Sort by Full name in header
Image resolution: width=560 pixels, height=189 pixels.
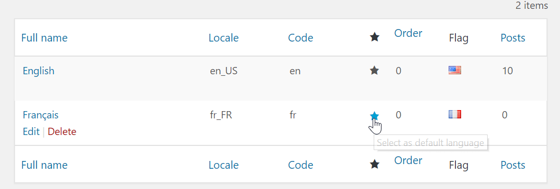tap(44, 37)
